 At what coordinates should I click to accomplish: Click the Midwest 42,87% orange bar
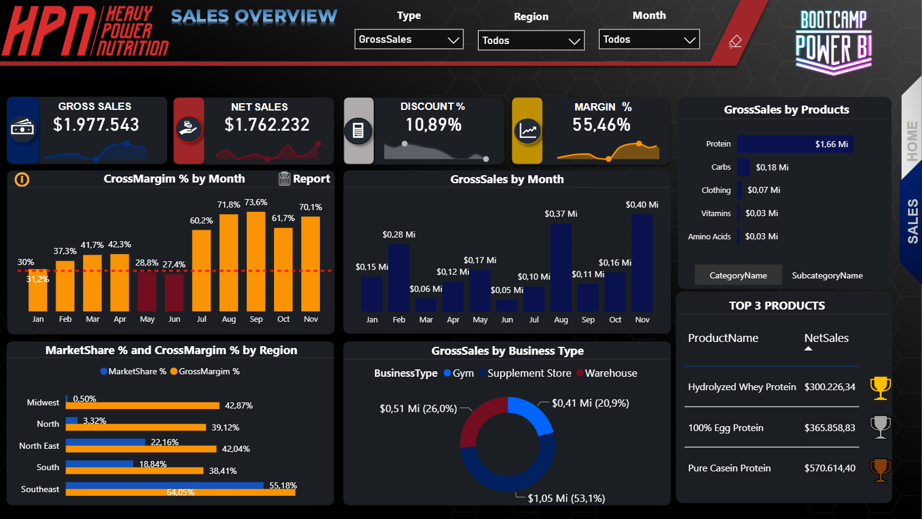point(142,405)
